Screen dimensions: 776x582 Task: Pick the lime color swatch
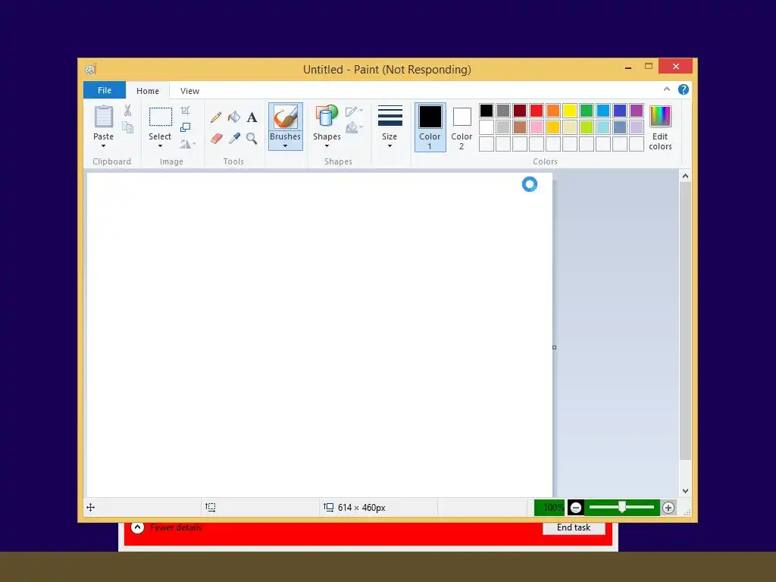[587, 127]
